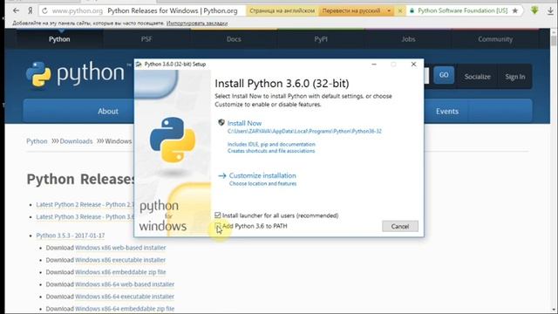Download Windows x86-64 embeddable zip file

click(x=125, y=309)
